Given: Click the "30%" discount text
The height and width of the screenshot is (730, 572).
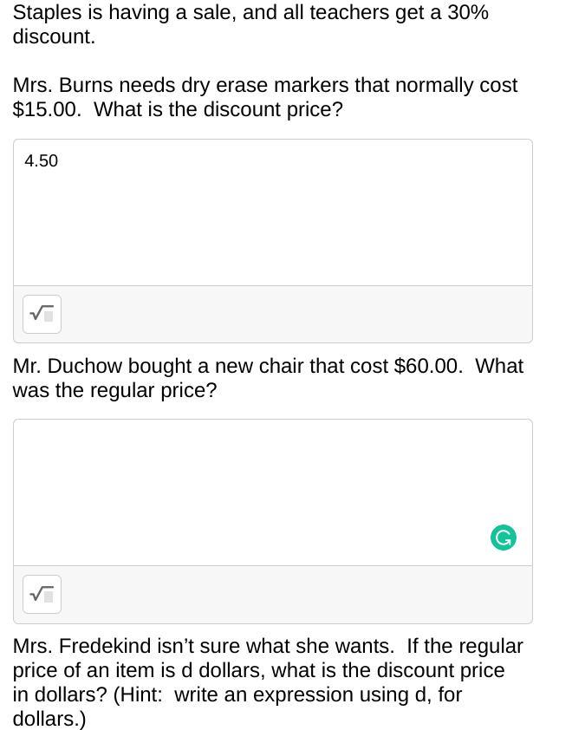Looking at the screenshot, I should pyautogui.click(x=467, y=13).
